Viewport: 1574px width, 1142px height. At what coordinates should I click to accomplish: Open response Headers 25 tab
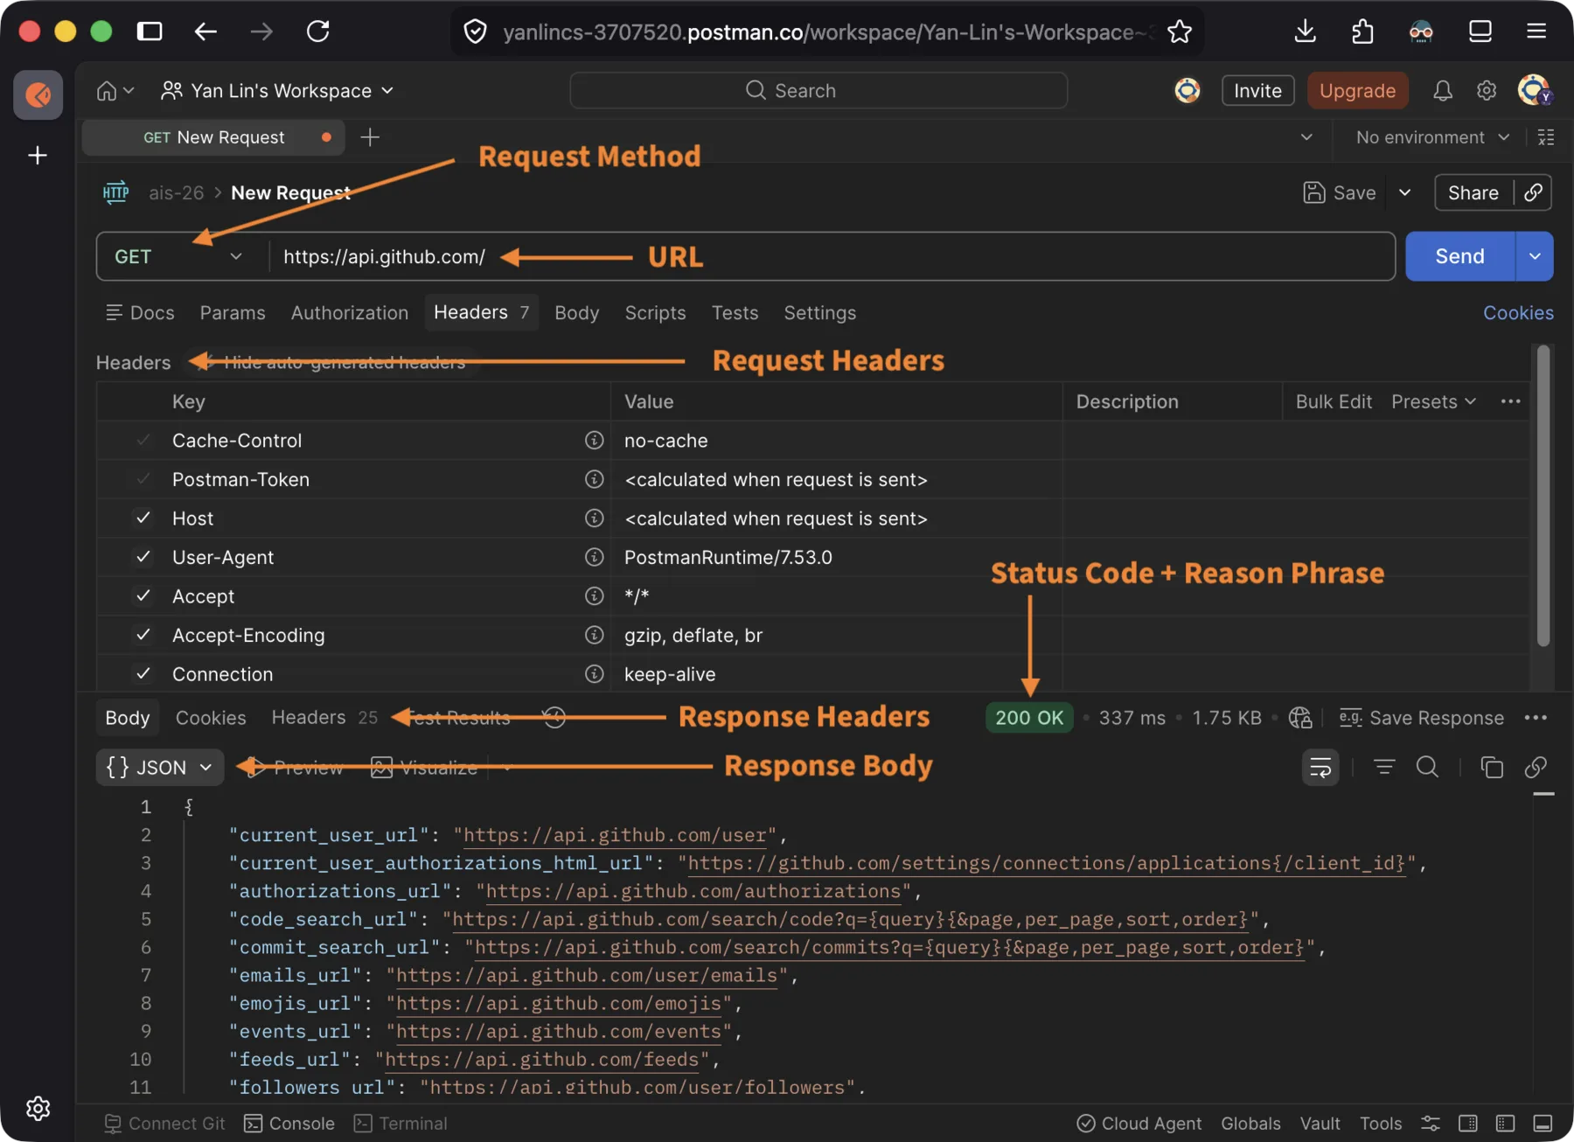click(324, 718)
